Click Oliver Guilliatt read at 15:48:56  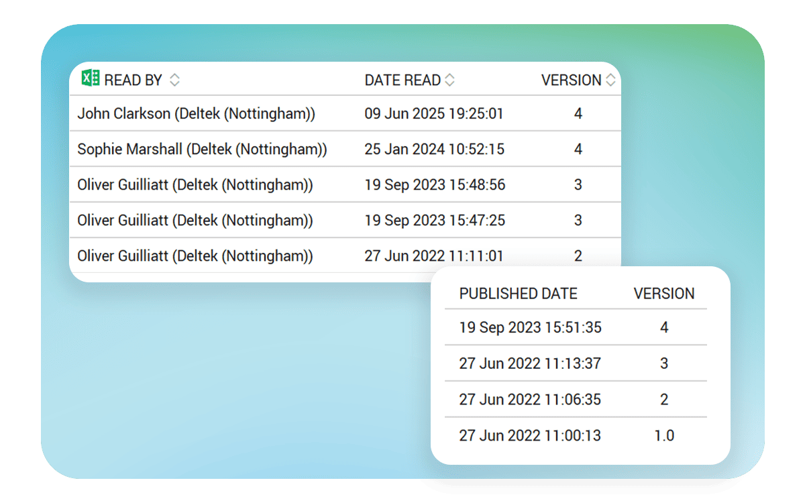[195, 185]
